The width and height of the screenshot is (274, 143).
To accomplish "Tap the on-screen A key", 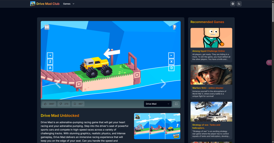I will coord(50,68).
